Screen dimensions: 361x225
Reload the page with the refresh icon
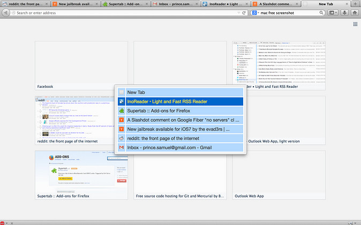[244, 13]
